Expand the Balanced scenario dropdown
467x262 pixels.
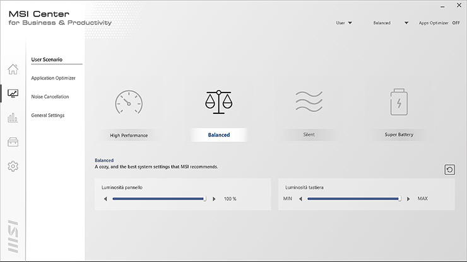point(391,23)
